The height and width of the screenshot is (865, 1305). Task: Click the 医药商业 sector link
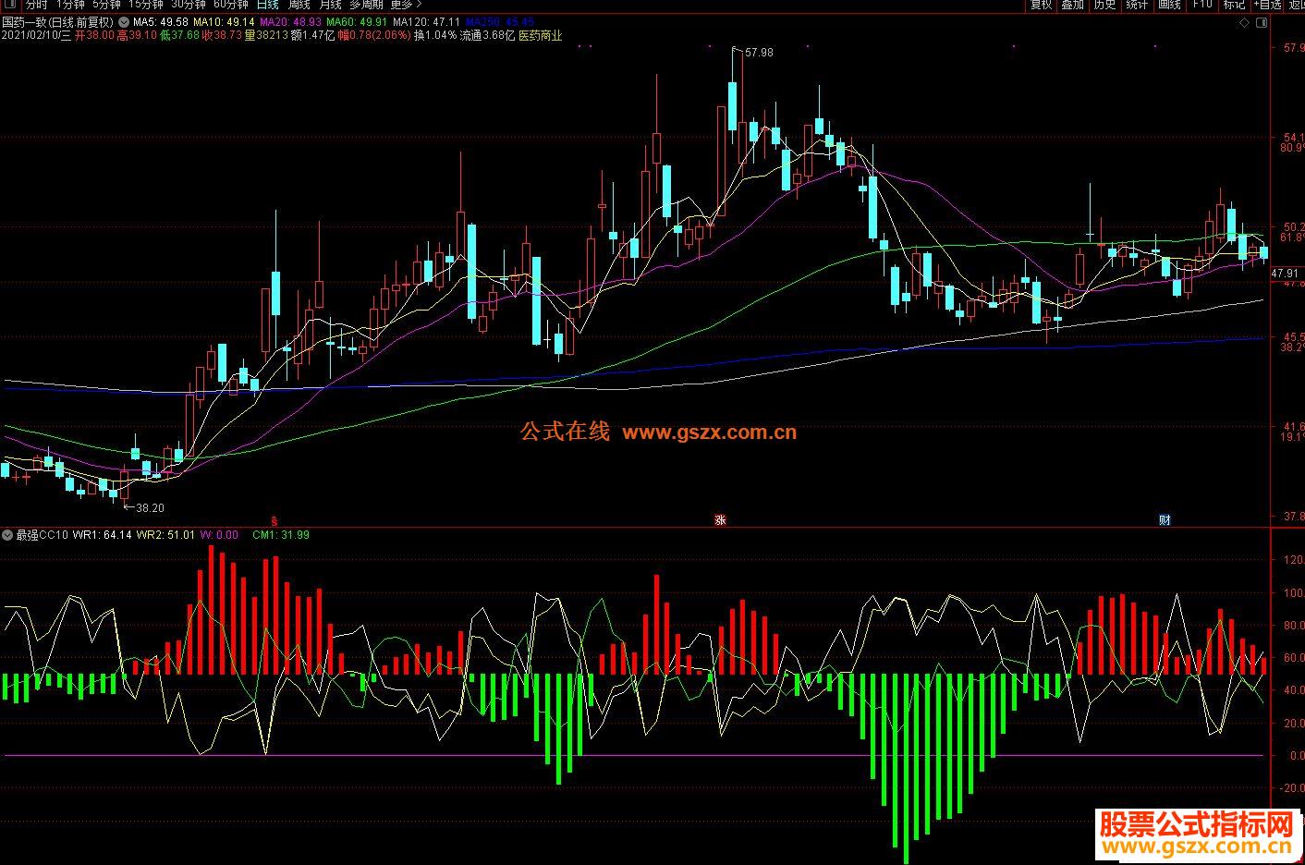(x=540, y=36)
